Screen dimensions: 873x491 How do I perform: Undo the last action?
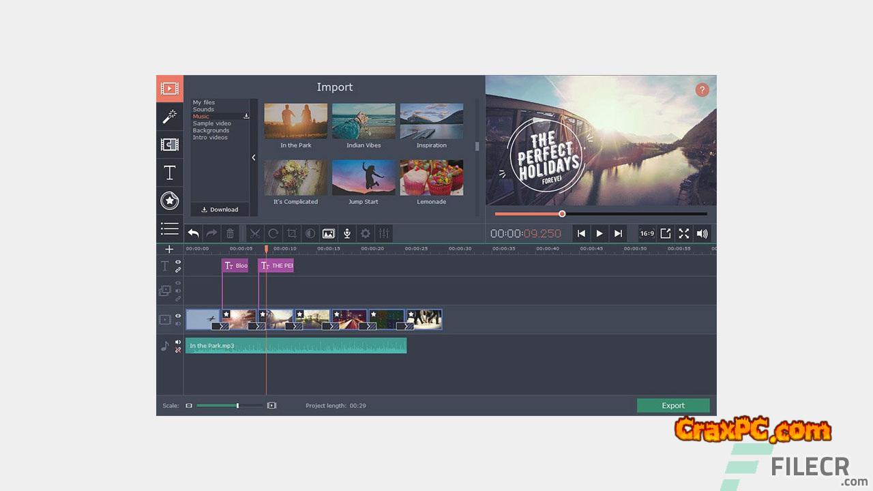[194, 233]
